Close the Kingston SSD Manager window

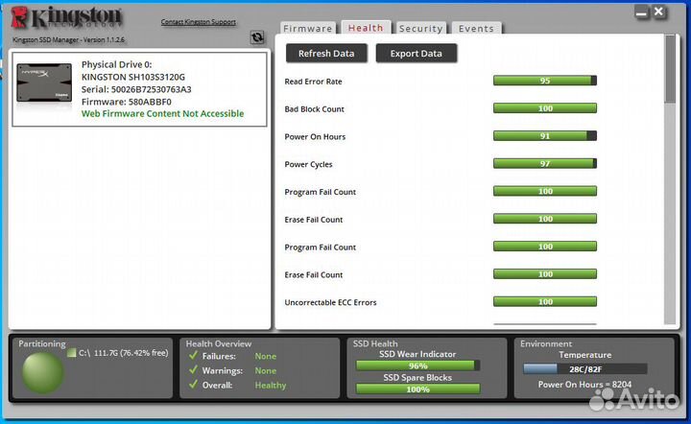coord(658,12)
